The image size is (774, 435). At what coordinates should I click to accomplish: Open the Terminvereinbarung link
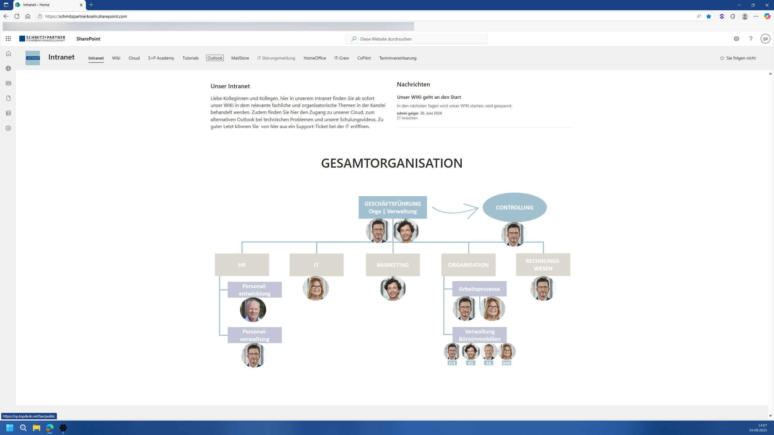click(398, 58)
